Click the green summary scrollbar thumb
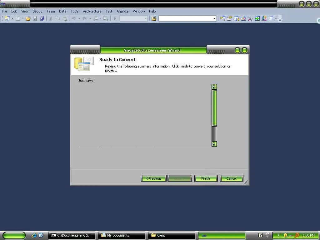 pos(214,108)
